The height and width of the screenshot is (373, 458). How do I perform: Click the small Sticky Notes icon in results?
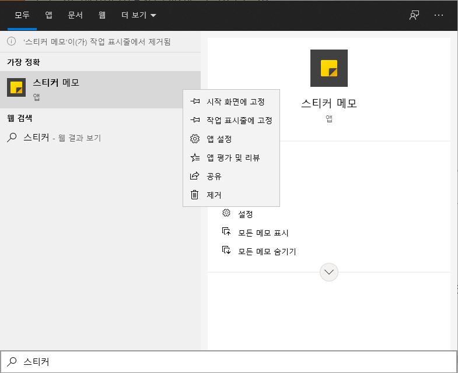(x=16, y=87)
